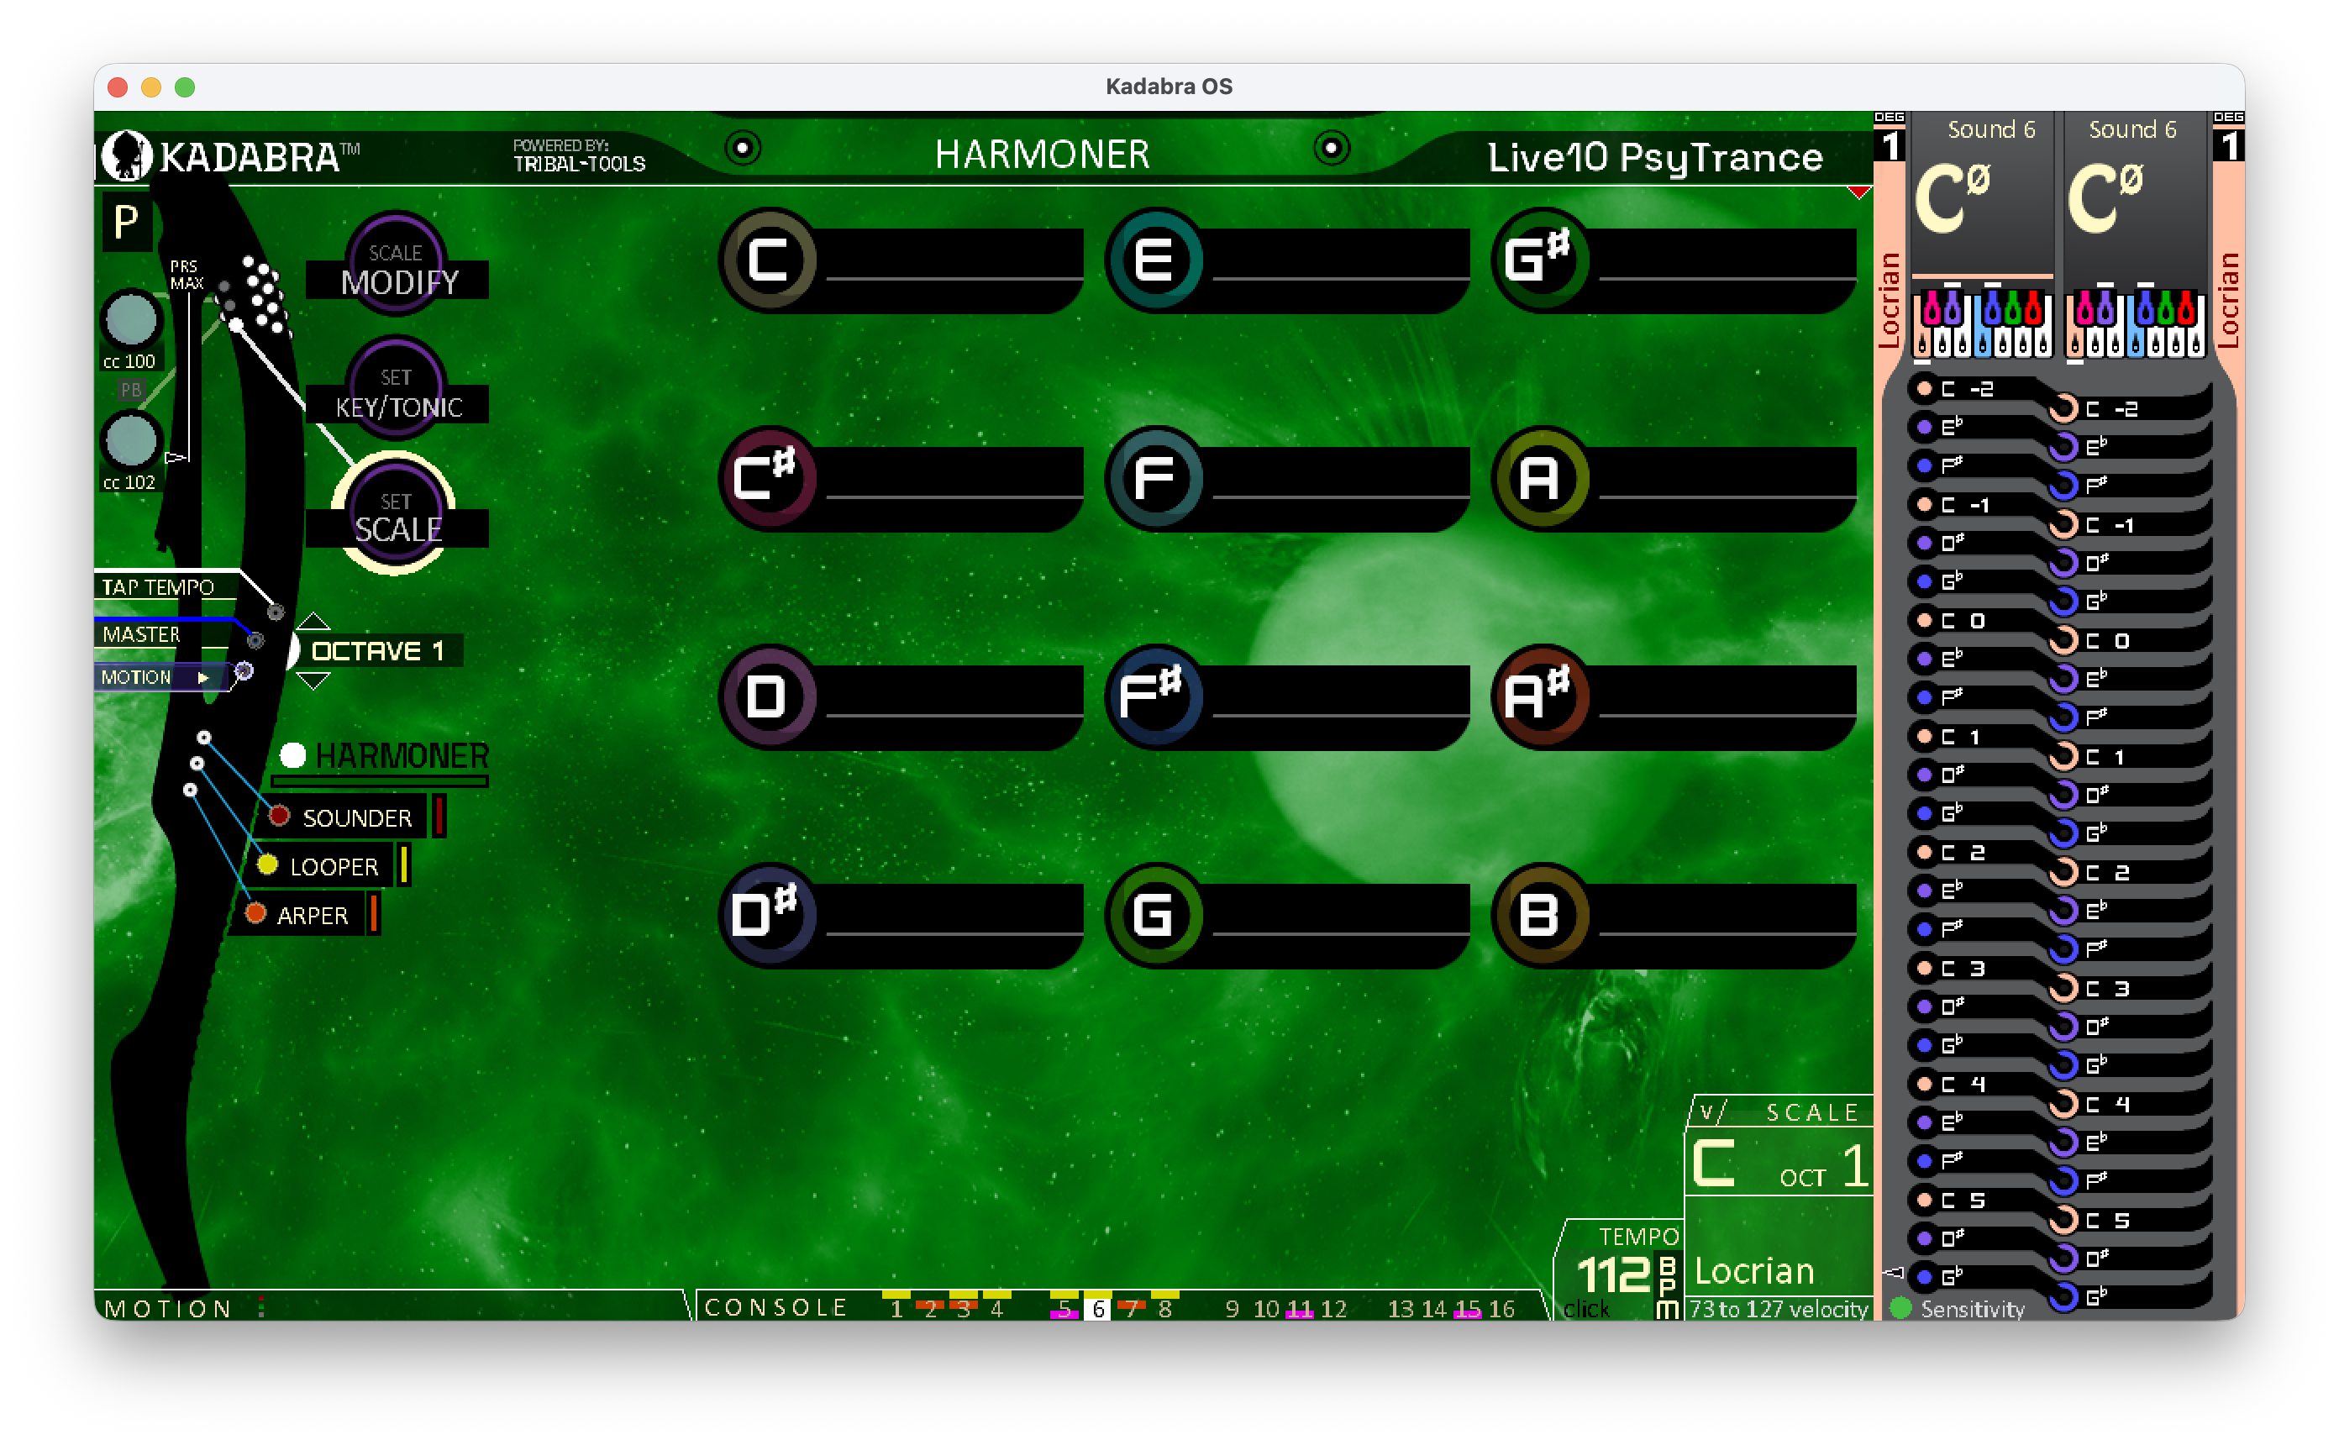Open the highlighted SET SCALE circle
2339x1445 pixels.
point(394,512)
